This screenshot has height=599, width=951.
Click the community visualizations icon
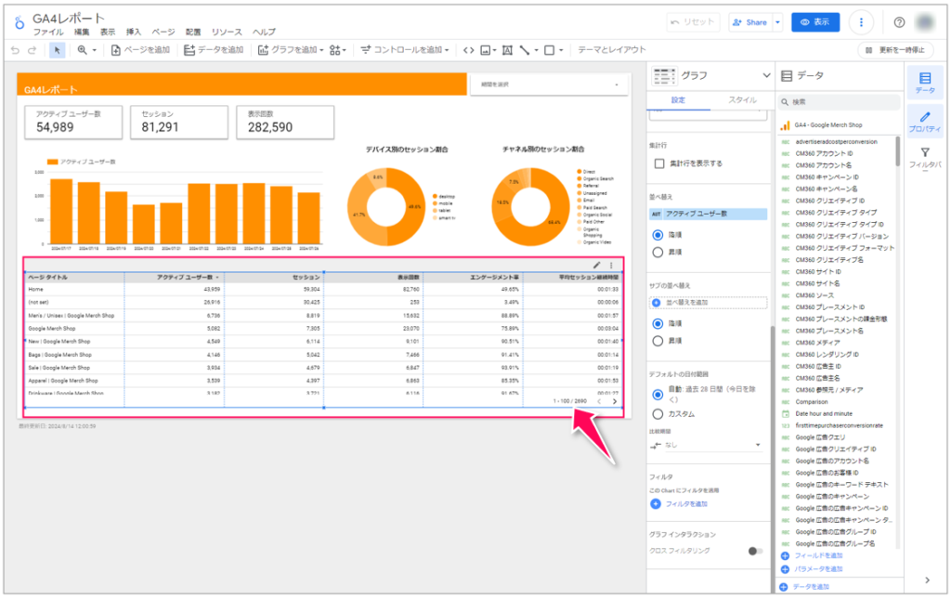(x=335, y=50)
